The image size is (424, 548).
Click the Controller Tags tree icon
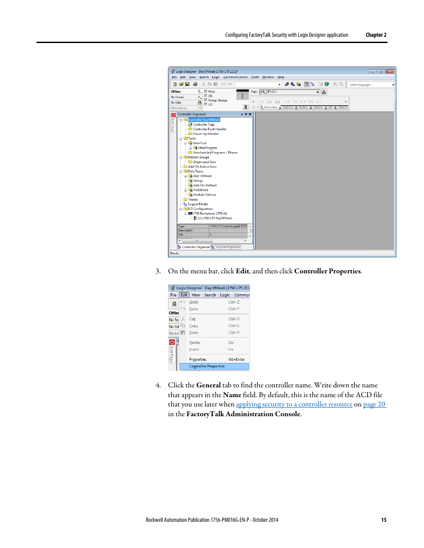click(x=190, y=124)
